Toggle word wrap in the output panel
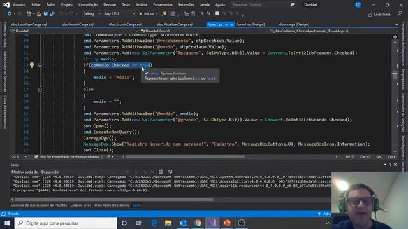This screenshot has width=408, height=229. coord(170,172)
